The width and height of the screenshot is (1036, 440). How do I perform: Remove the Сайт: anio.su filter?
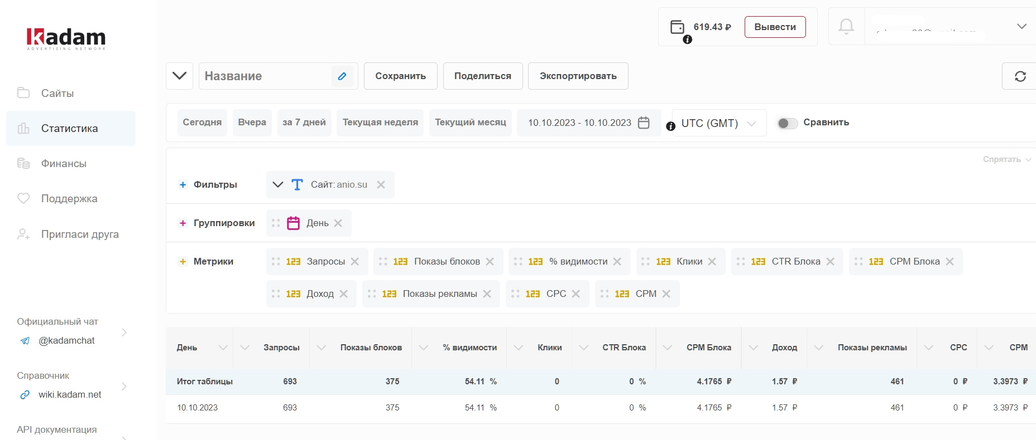[381, 184]
